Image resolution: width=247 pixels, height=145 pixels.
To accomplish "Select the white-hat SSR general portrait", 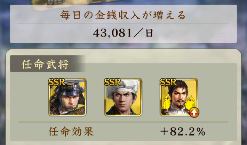I will point(123,97).
